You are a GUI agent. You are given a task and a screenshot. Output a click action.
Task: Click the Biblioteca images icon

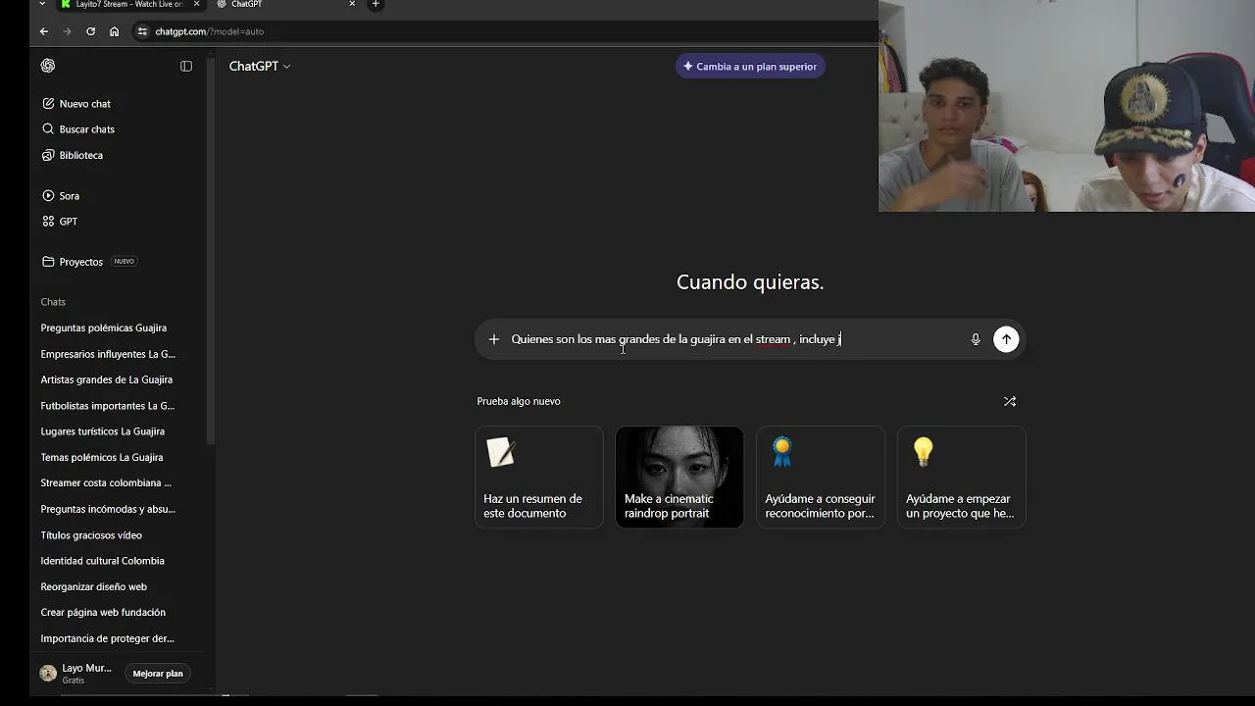coord(48,155)
